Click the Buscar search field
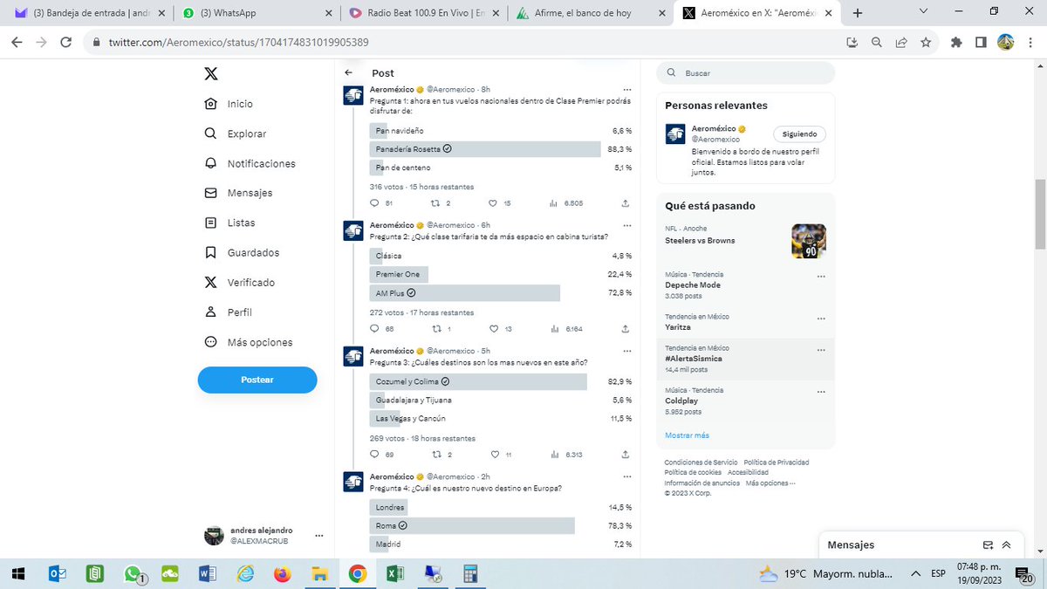The height and width of the screenshot is (589, 1047). [x=747, y=73]
